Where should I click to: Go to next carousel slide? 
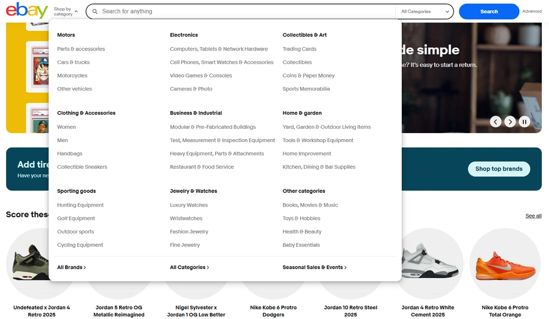click(510, 122)
